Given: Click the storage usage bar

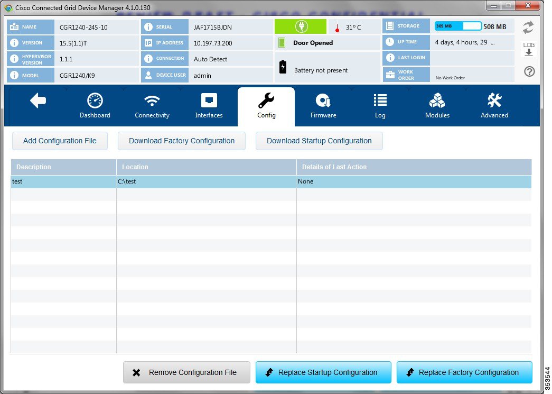Looking at the screenshot, I should tap(458, 26).
